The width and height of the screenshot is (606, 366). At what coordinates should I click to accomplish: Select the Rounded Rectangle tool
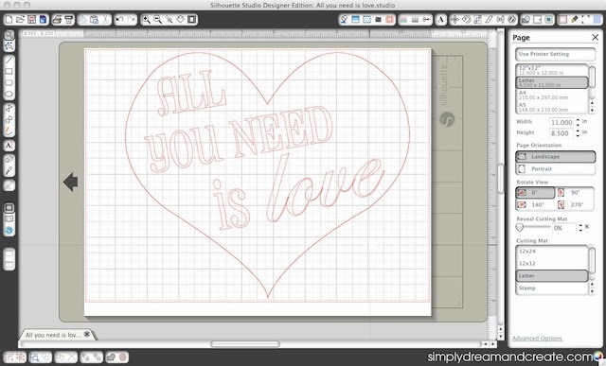pos(9,82)
